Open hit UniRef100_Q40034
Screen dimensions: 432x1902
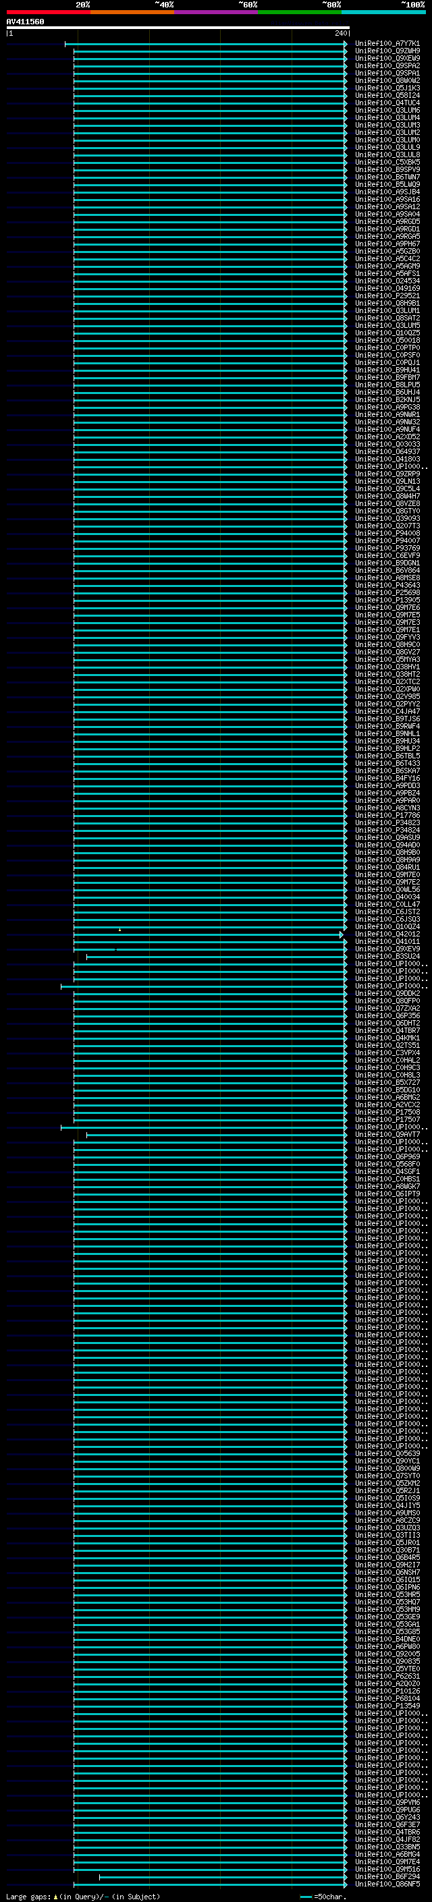click(x=387, y=897)
